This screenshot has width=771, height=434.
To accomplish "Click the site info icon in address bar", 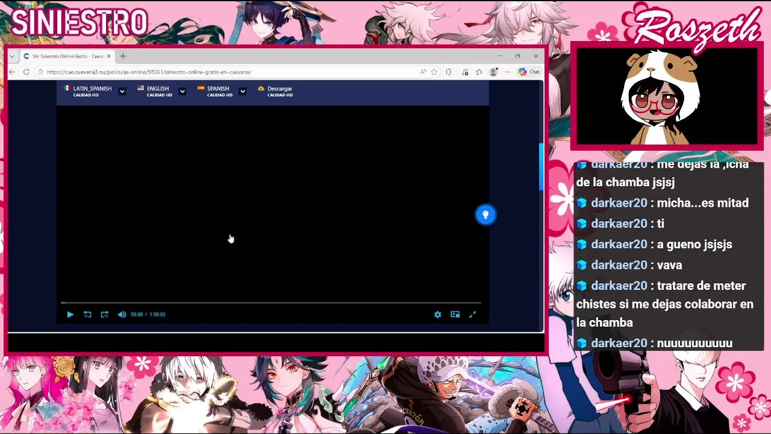I will click(40, 72).
